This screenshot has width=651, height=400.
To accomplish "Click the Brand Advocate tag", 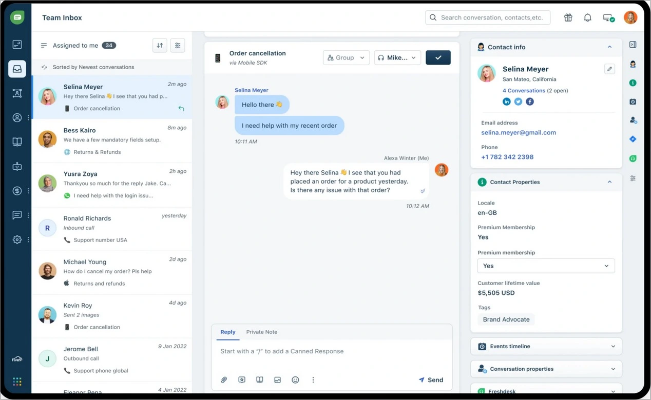I will [x=506, y=319].
